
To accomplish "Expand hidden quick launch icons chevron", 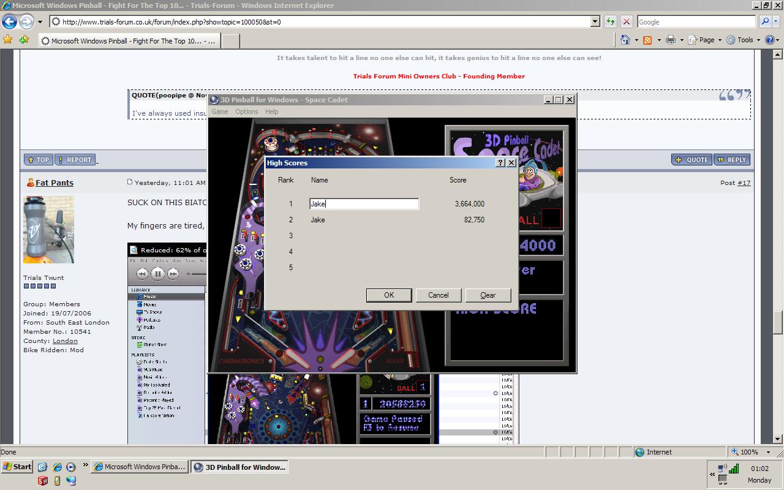I will (86, 466).
